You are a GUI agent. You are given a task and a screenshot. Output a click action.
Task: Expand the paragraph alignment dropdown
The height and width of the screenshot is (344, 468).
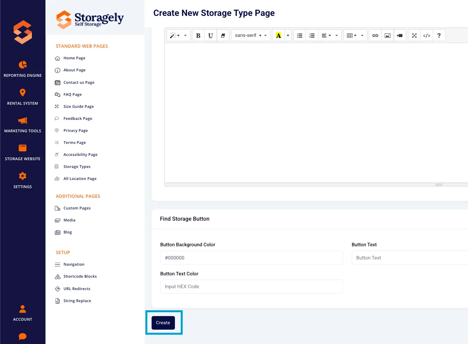(330, 35)
